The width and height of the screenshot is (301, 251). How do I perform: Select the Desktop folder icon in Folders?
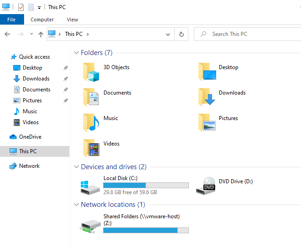click(207, 71)
